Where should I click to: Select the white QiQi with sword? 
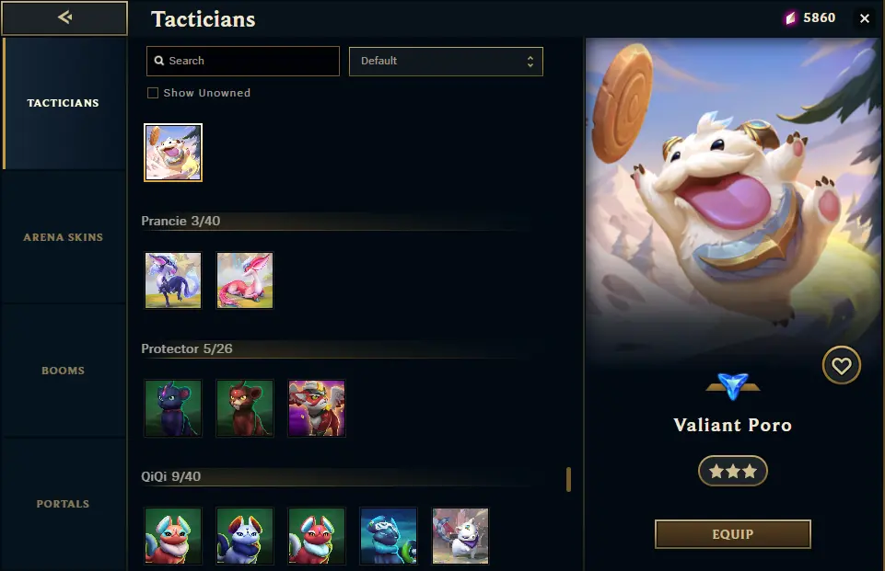(460, 536)
